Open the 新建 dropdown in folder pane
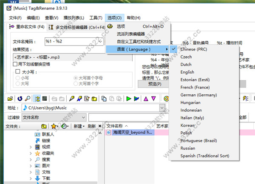Screen dimensions: 255x184 (x=79, y=126)
